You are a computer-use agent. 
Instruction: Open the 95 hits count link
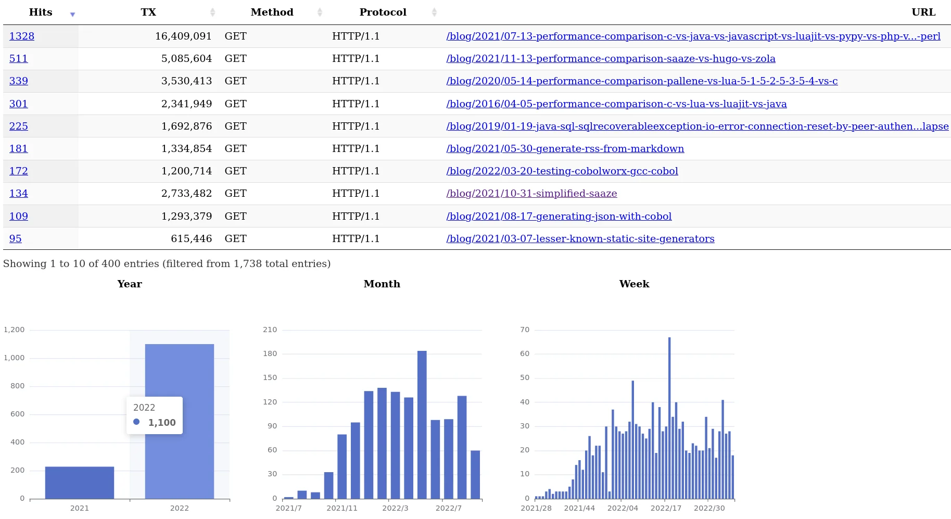coord(16,239)
